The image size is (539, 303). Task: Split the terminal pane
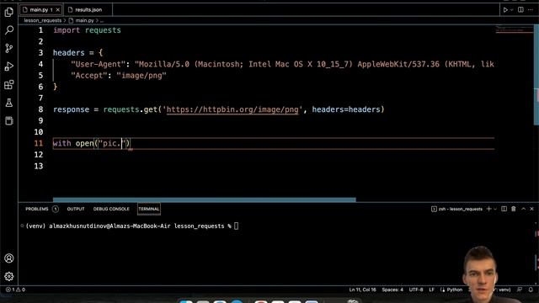504,209
